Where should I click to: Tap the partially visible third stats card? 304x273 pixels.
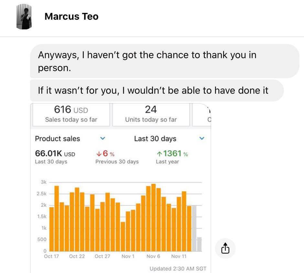coord(201,115)
